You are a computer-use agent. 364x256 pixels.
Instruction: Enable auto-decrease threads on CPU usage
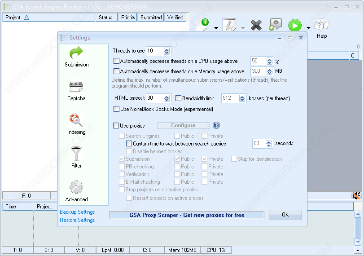click(x=116, y=61)
